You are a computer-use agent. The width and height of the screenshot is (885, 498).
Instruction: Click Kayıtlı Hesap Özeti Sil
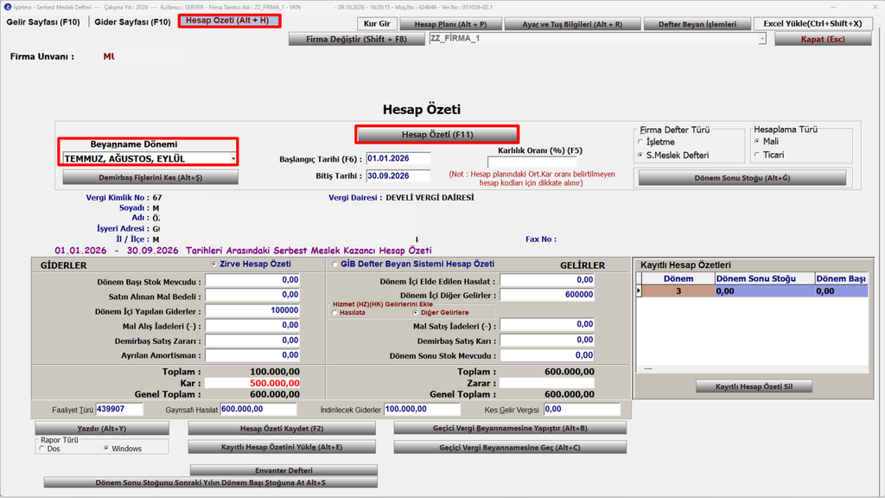pyautogui.click(x=754, y=386)
